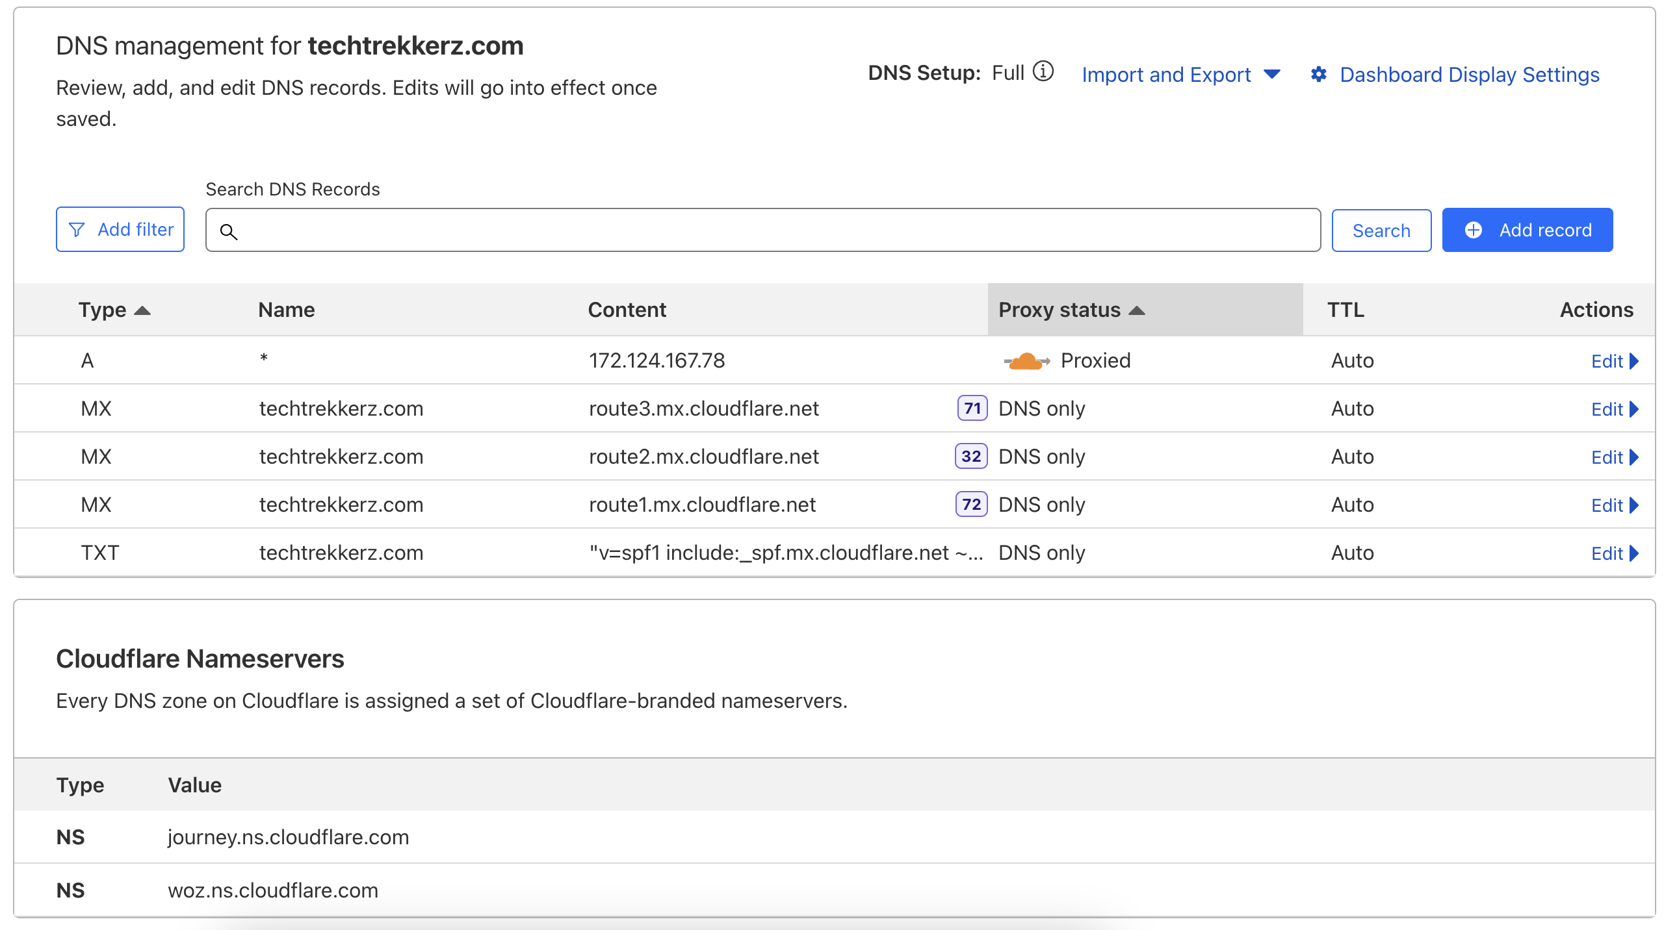Focus the Search DNS Records field

click(775, 230)
